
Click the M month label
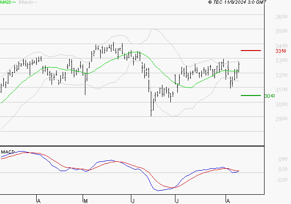[85, 201]
